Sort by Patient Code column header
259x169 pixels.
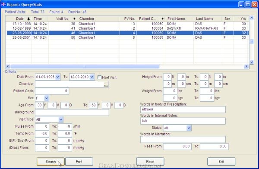(151, 19)
